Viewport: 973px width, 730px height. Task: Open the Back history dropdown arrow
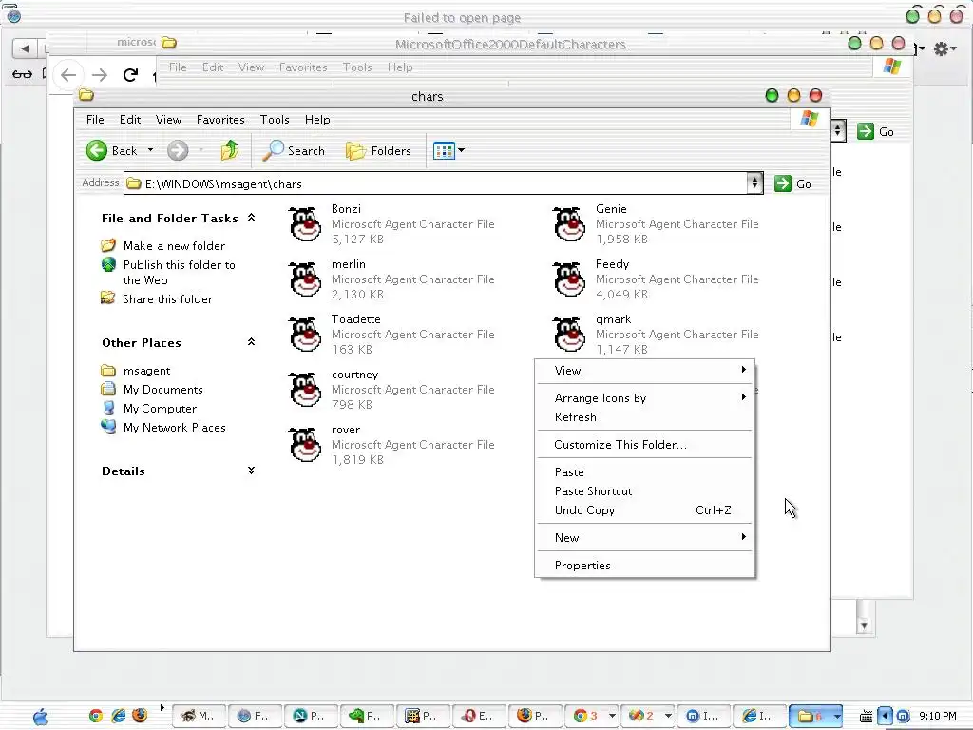[150, 150]
